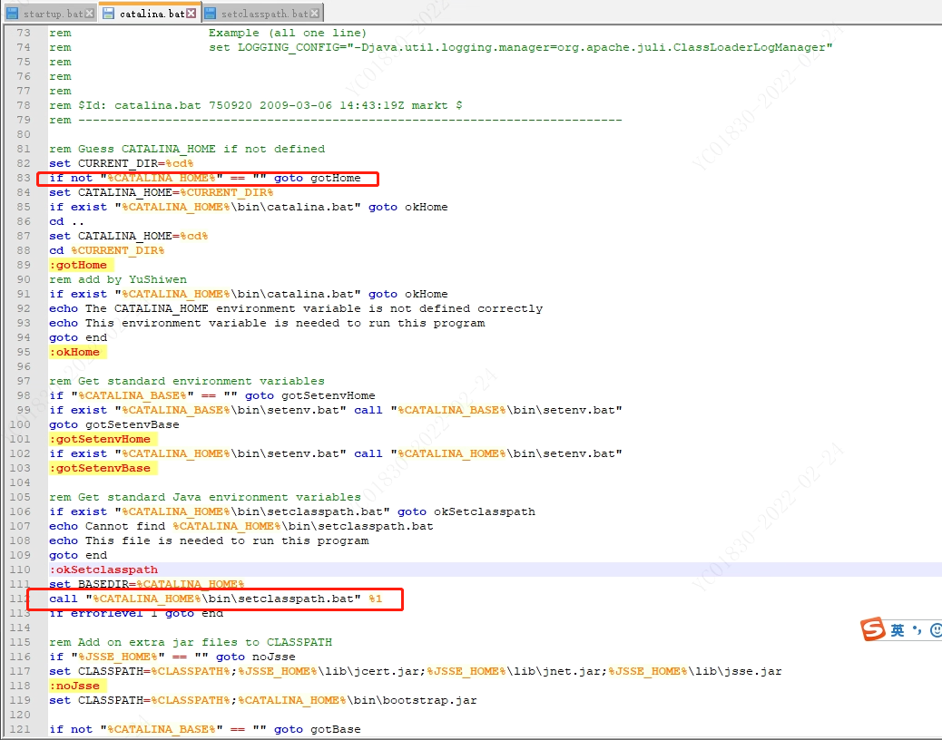Open the IME emoji smiley icon
Image resolution: width=942 pixels, height=740 pixels.
[x=936, y=630]
